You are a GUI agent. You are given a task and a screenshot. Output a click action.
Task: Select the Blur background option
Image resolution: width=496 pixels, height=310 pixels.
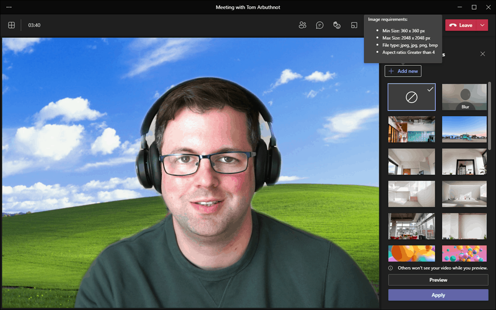[465, 97]
